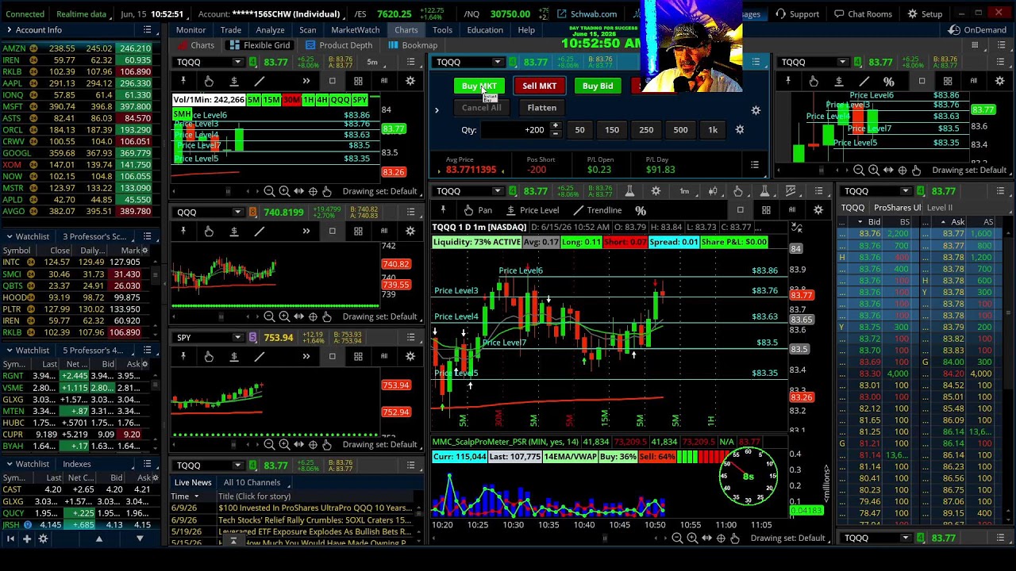Click plus icon at bottom of left sidebar
Screen dimensions: 1016x571
26,539
